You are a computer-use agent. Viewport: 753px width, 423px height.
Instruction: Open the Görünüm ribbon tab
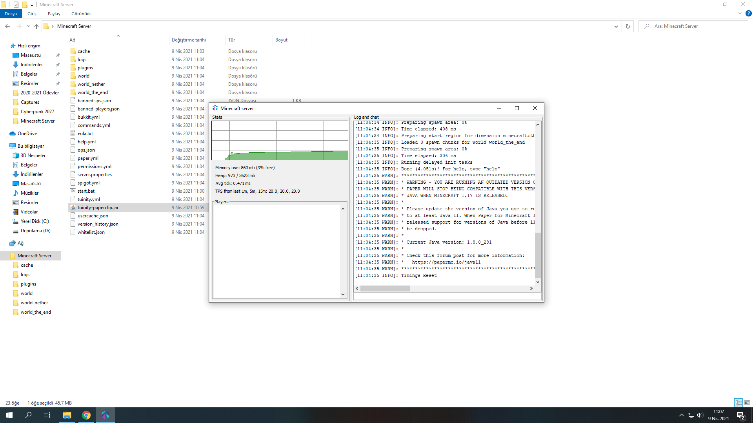[x=81, y=14]
